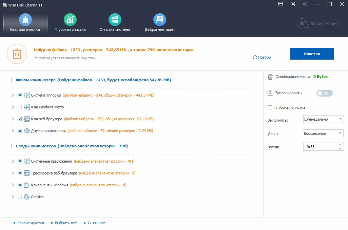Click the feedback chat icon in title bar
The image size is (348, 230).
click(281, 4)
